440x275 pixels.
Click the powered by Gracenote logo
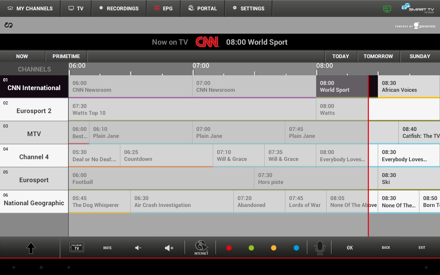coord(415,26)
